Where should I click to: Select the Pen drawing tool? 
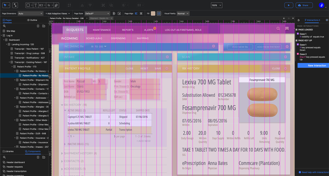pos(57,5)
